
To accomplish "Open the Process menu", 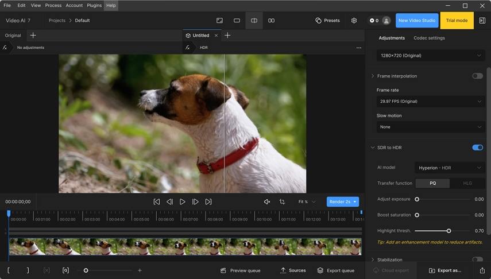I will (x=53, y=5).
